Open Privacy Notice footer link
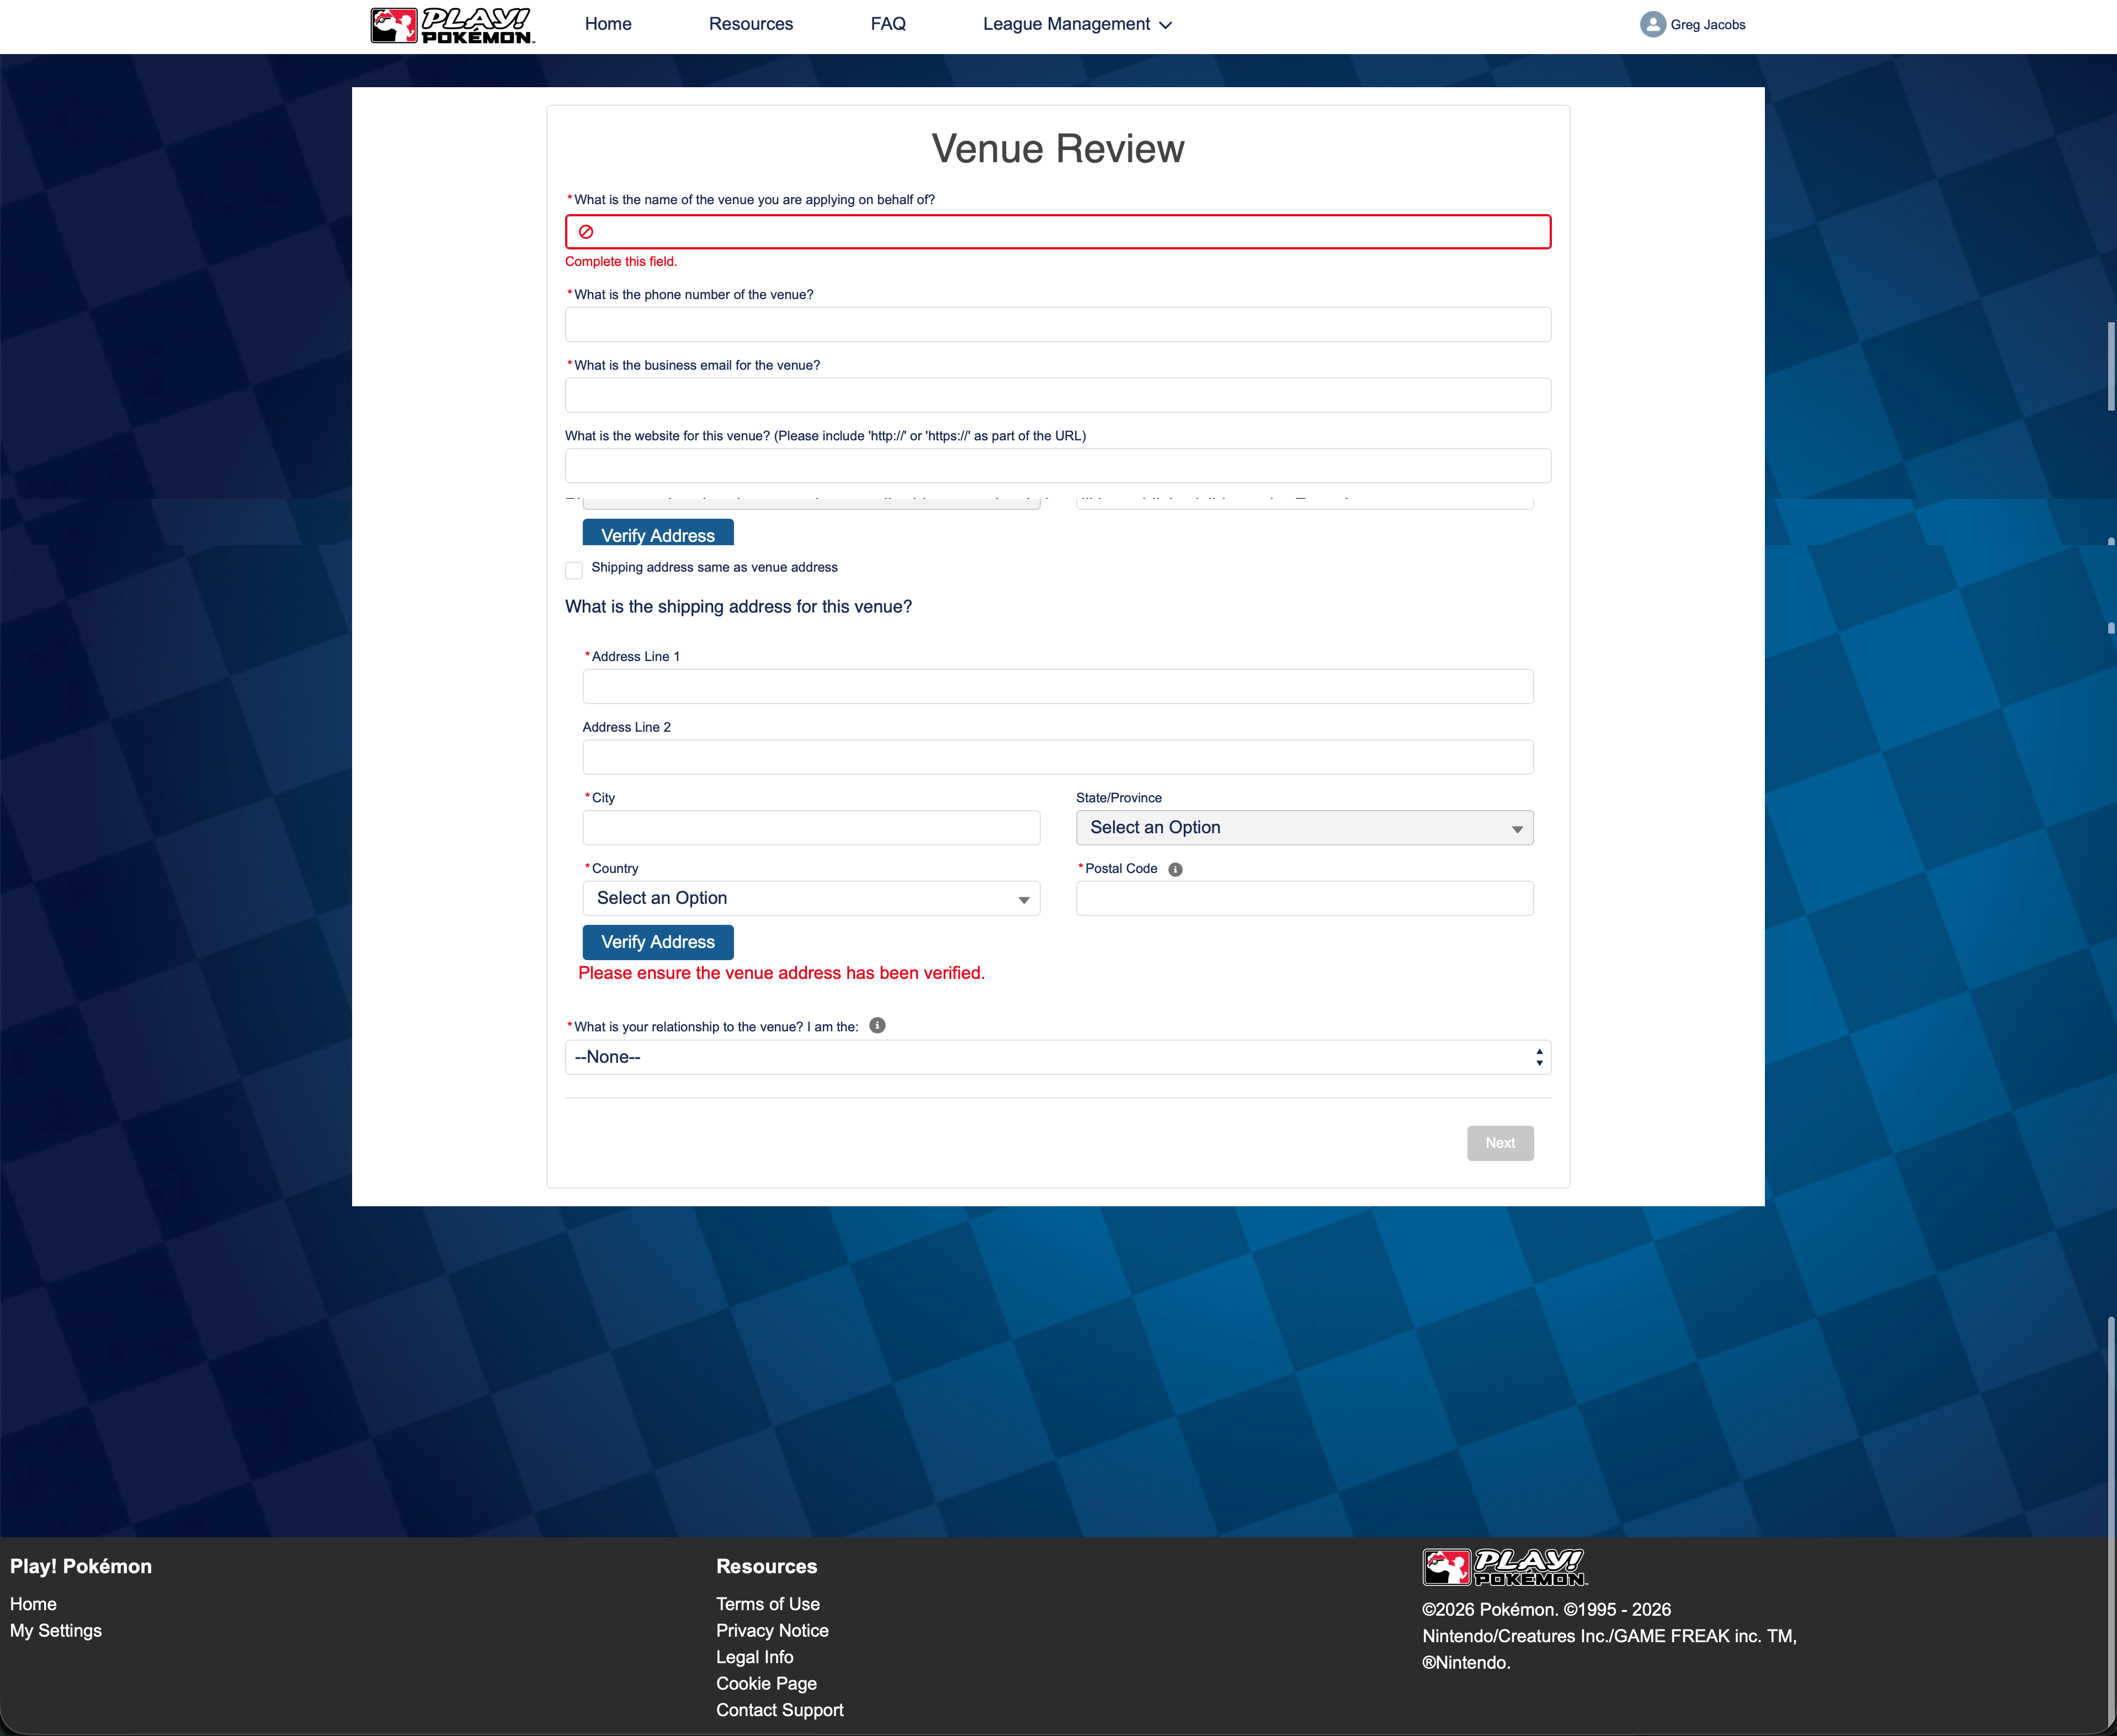 (x=771, y=1630)
